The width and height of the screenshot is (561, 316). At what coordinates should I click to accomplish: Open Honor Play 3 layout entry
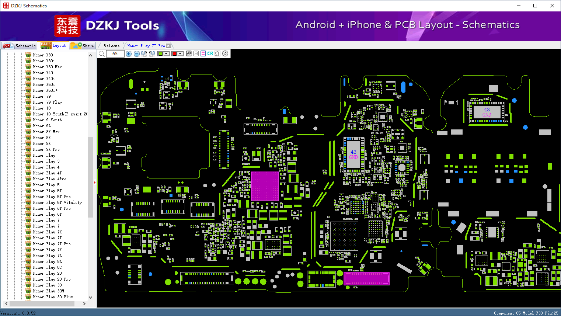(46, 161)
